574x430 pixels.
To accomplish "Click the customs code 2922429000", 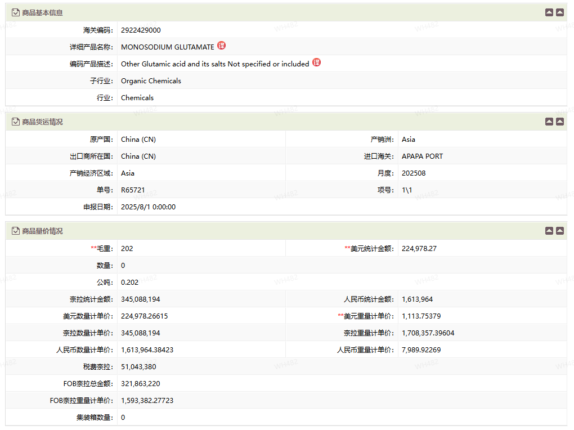I will [x=141, y=30].
